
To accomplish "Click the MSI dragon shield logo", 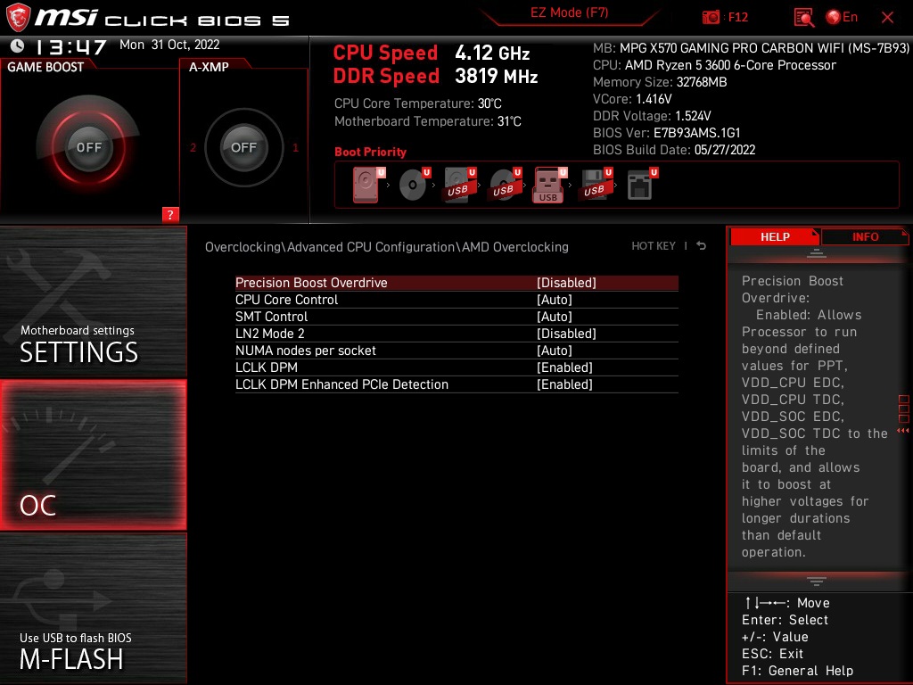I will coord(18,16).
